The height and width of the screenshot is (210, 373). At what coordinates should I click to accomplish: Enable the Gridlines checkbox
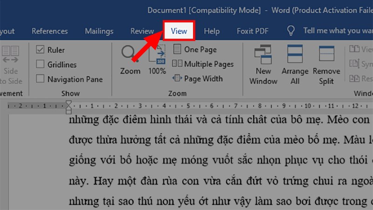point(41,64)
